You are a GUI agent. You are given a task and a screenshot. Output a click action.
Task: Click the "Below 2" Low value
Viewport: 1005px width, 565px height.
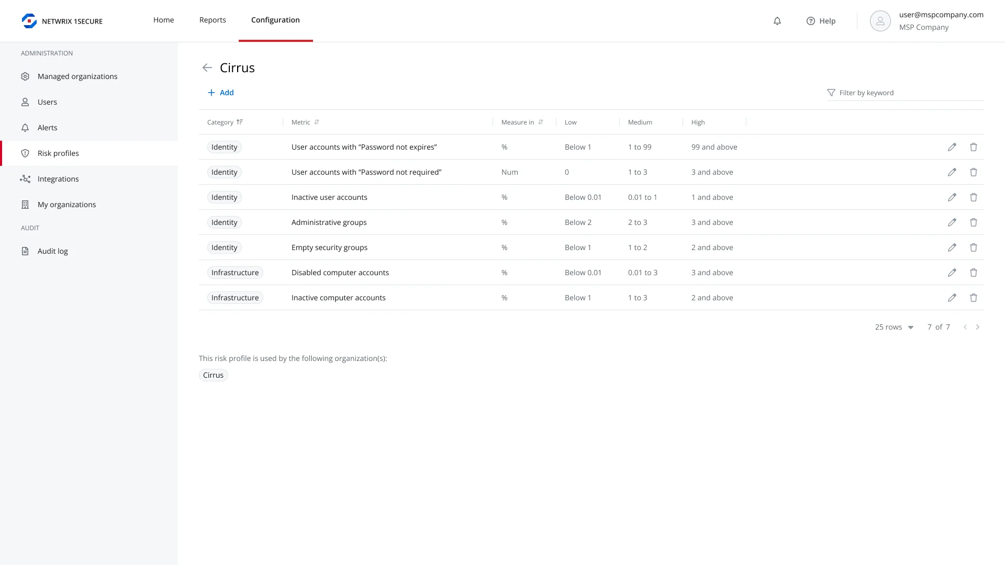(578, 222)
